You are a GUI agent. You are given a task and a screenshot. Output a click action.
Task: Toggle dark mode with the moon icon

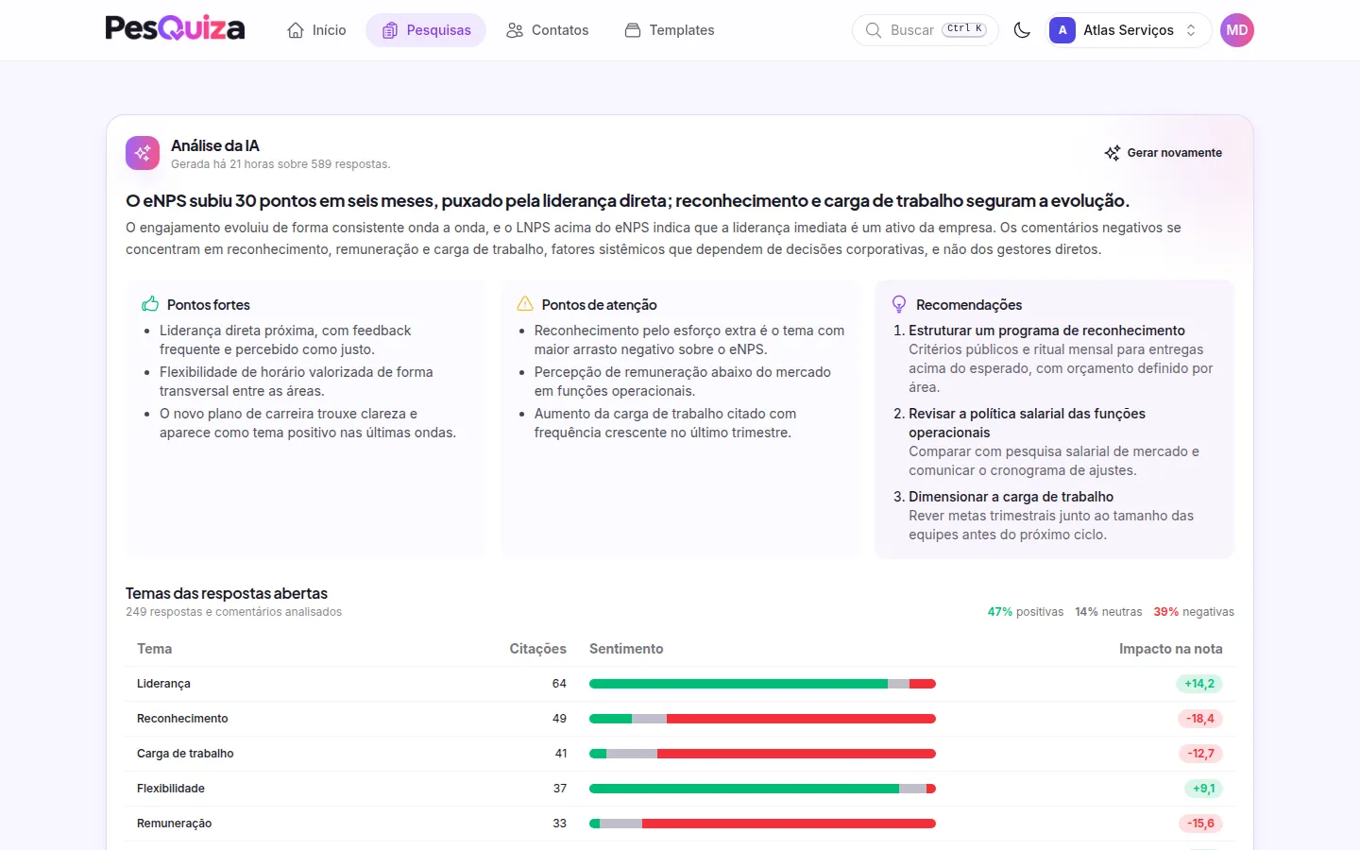(x=1022, y=30)
